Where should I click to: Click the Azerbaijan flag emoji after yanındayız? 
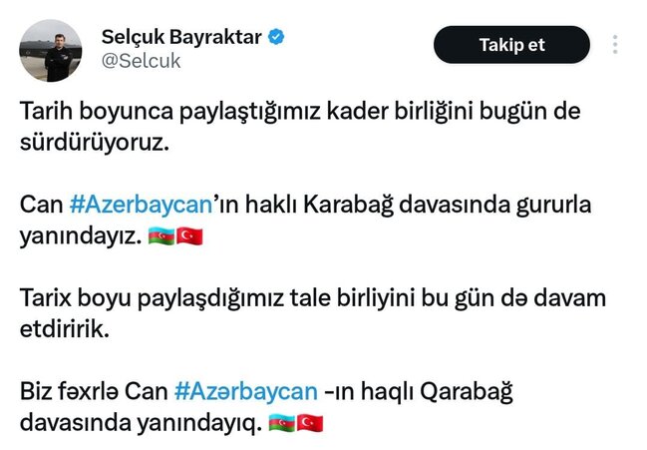click(162, 236)
